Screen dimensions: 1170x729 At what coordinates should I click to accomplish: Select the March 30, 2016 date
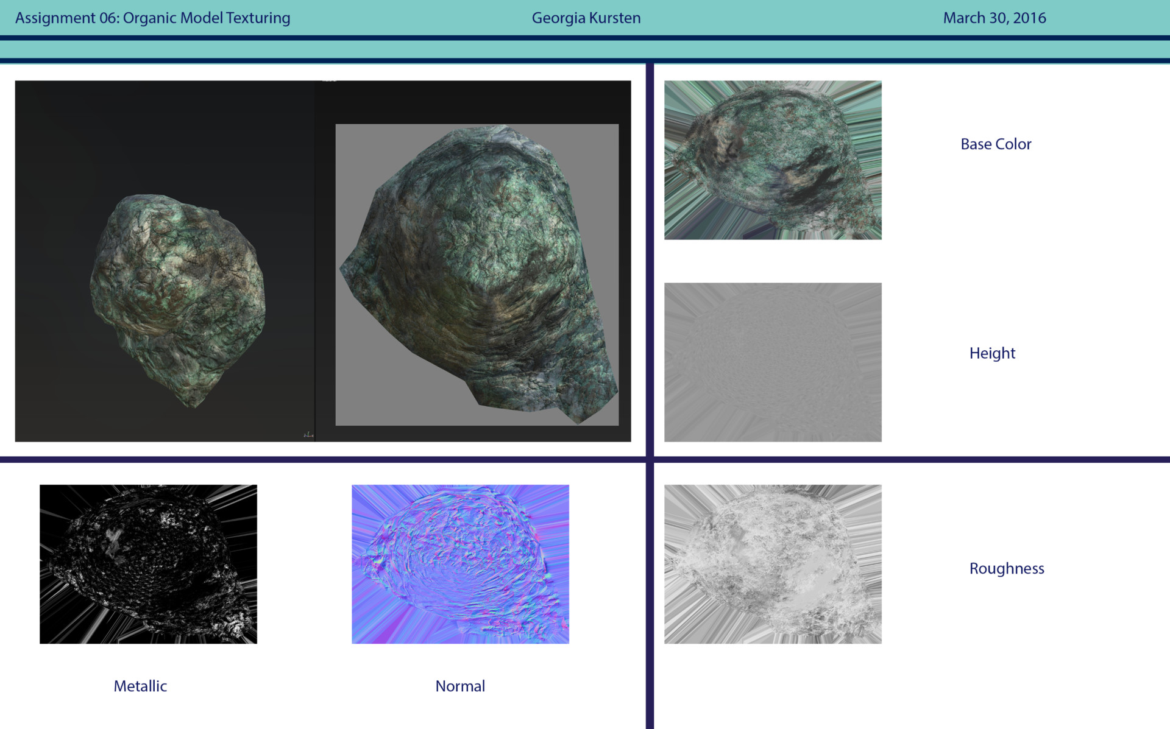[x=994, y=18]
